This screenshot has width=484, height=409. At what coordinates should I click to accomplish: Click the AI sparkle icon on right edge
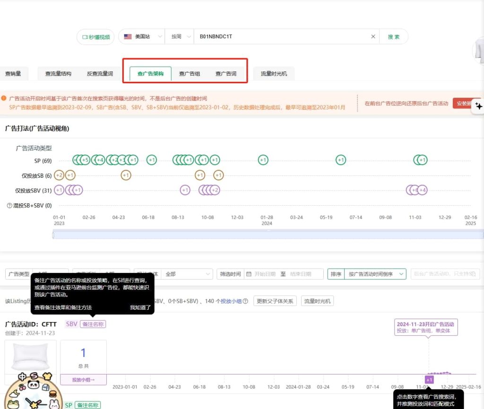coord(478,106)
